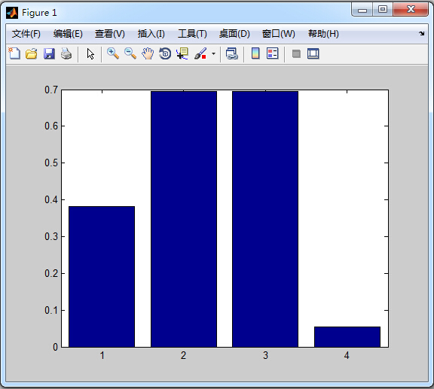Toggle the Data Cursor tool
Viewport: 434px width, 389px height.
tap(182, 53)
